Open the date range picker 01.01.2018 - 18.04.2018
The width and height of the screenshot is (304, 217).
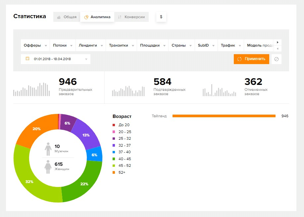point(56,59)
